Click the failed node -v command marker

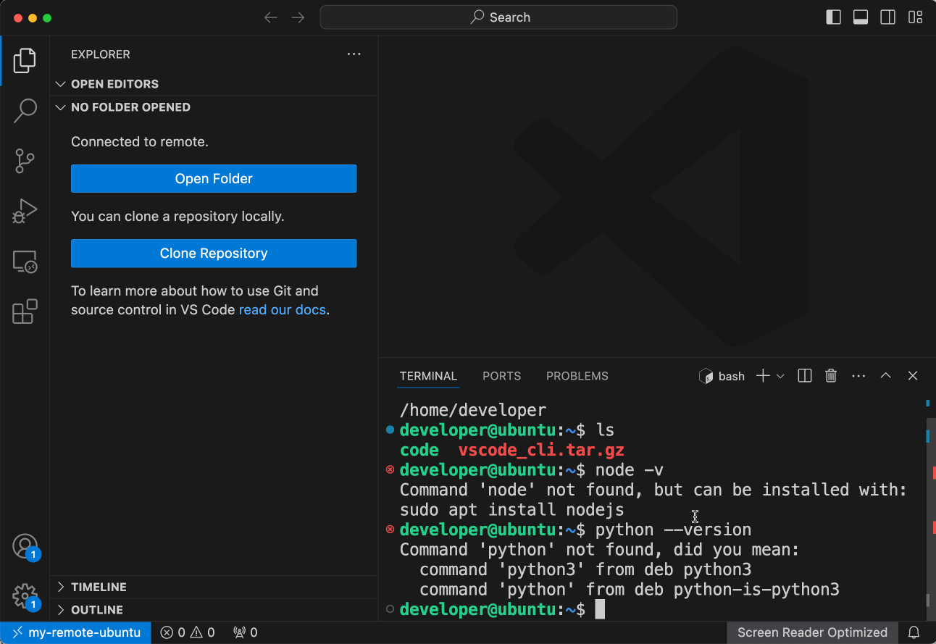(390, 469)
